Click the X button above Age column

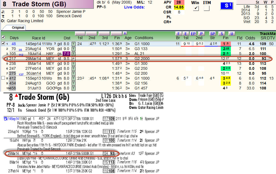(125, 33)
